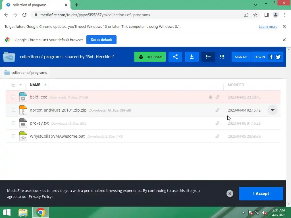Click the baldi.exe file type icon
This screenshot has height=218, width=291.
23,97
